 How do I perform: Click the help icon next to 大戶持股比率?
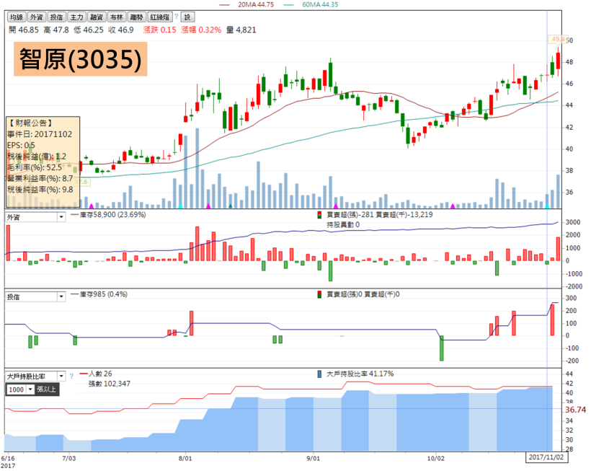click(x=71, y=377)
